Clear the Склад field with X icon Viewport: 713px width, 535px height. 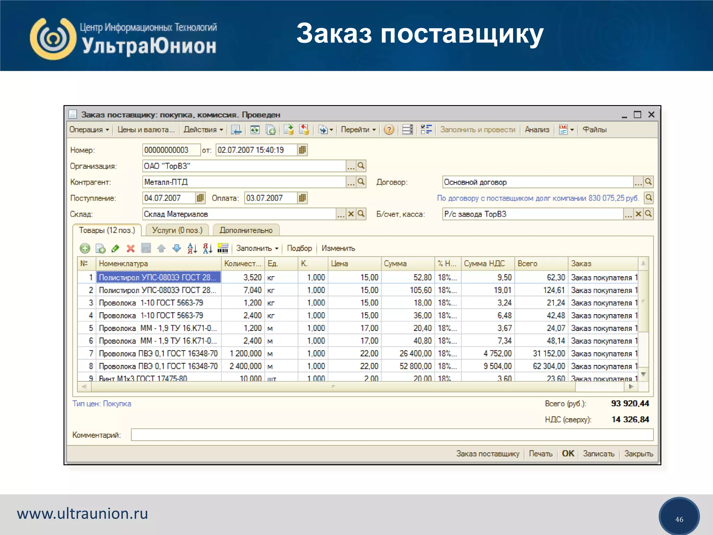click(351, 214)
